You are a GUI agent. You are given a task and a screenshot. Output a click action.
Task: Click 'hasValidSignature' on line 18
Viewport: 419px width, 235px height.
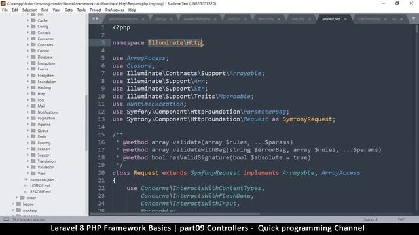199,157
